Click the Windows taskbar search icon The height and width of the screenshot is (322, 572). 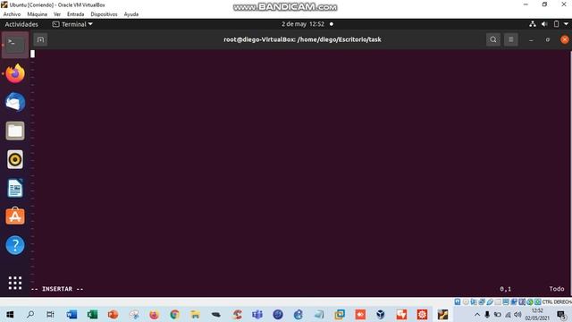pyautogui.click(x=30, y=314)
